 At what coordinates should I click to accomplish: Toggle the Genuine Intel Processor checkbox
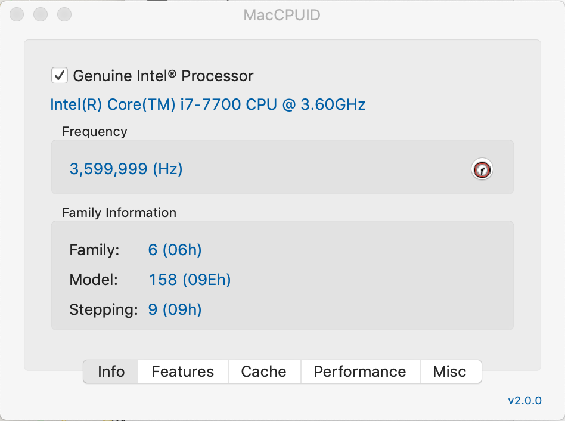[x=60, y=75]
